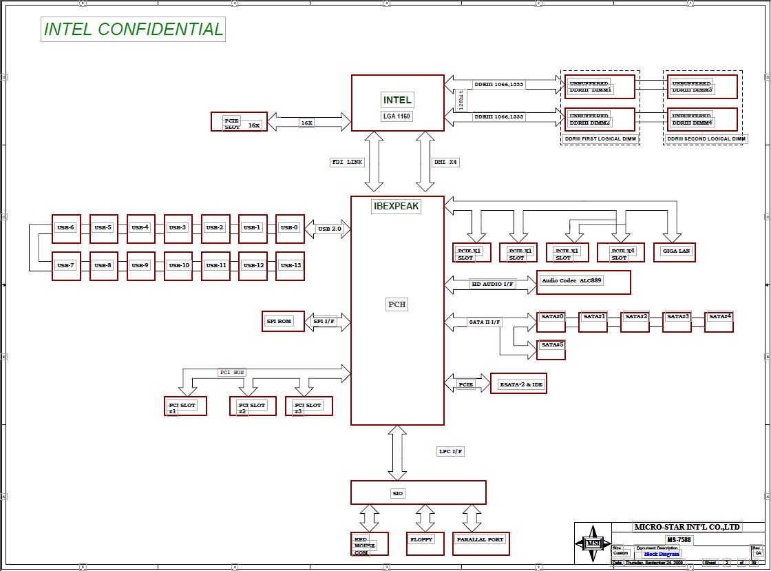Select the PCIE SLOT 16X block
Viewport: 771px width, 571px height.
(x=240, y=122)
